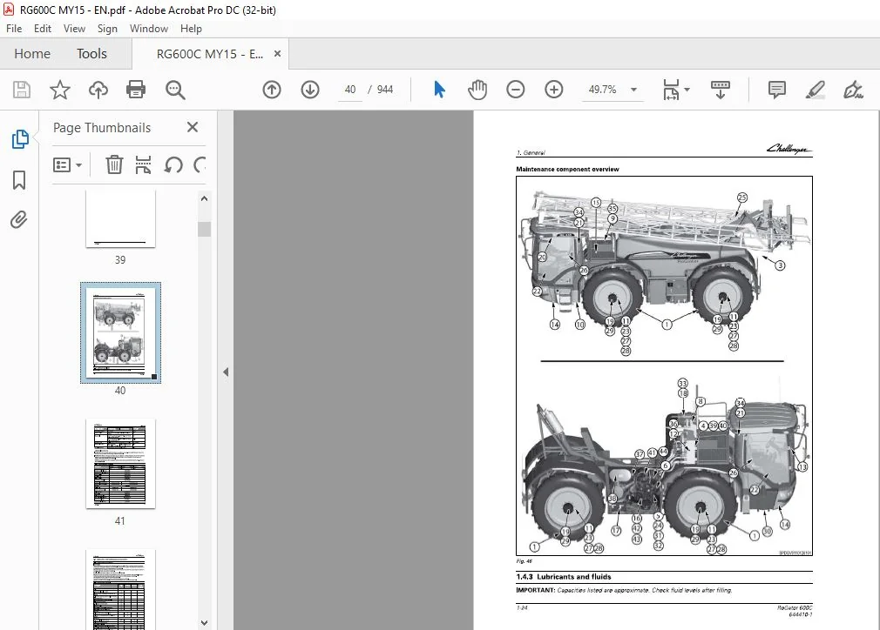The height and width of the screenshot is (630, 880).
Task: Close the RG600C MY15 document tab
Action: 277,54
